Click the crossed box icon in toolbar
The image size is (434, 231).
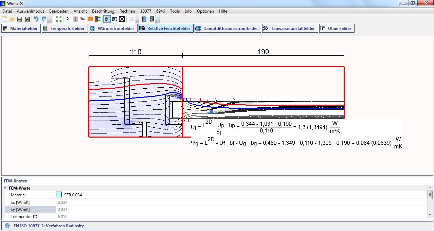coord(122,19)
